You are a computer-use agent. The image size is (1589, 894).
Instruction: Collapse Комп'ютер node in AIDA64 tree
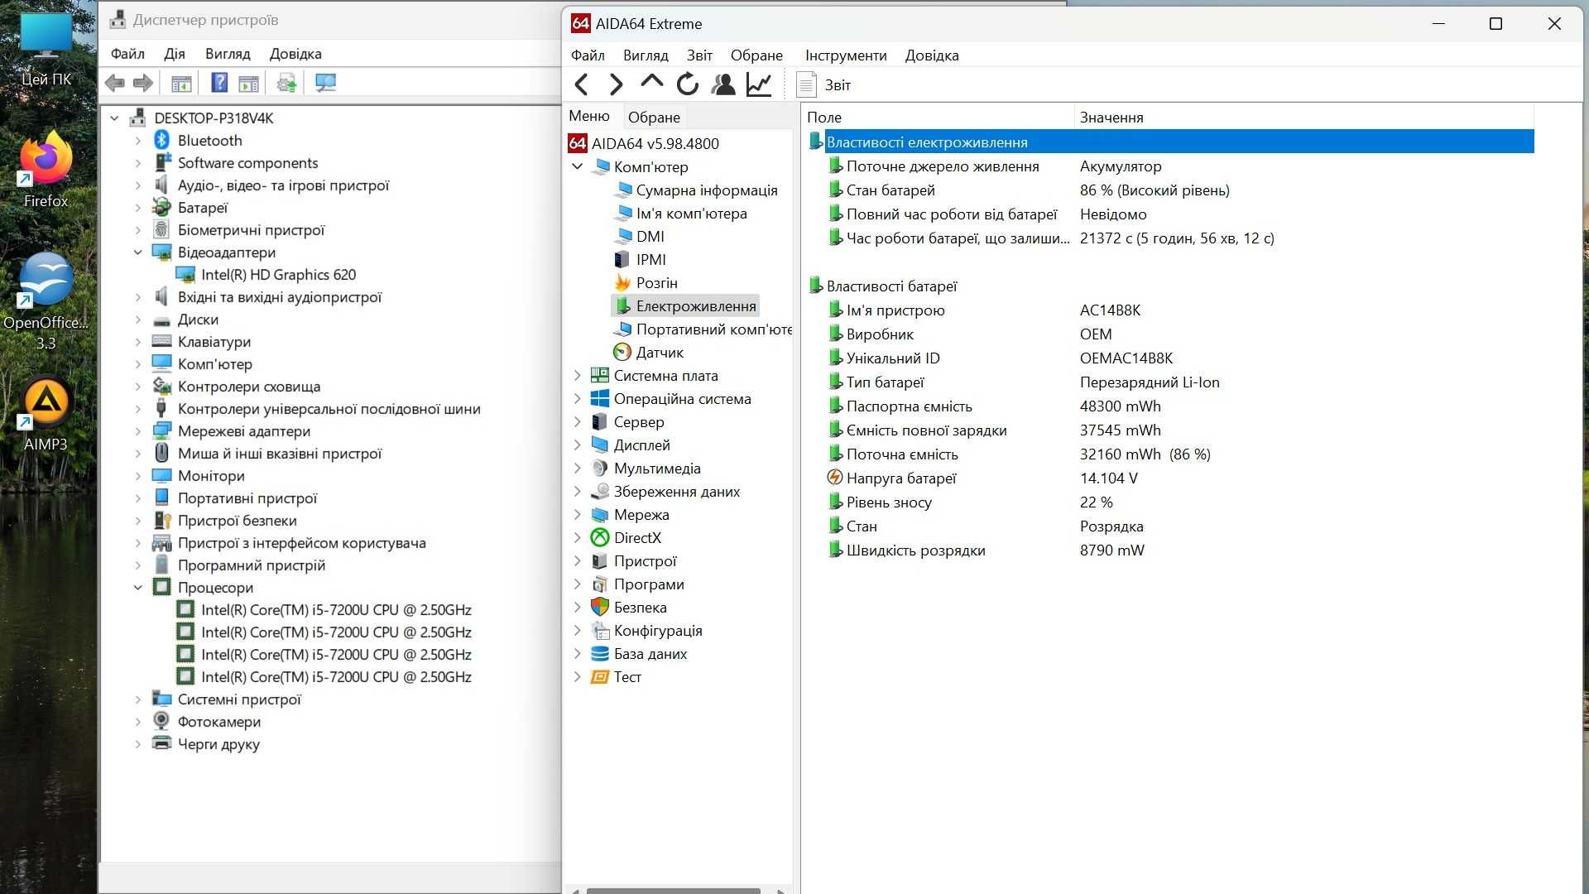[577, 167]
